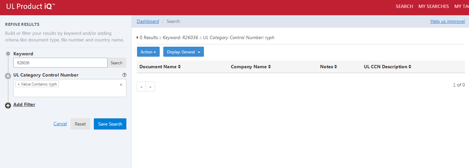Click the Add Filter plus icon

(8, 106)
